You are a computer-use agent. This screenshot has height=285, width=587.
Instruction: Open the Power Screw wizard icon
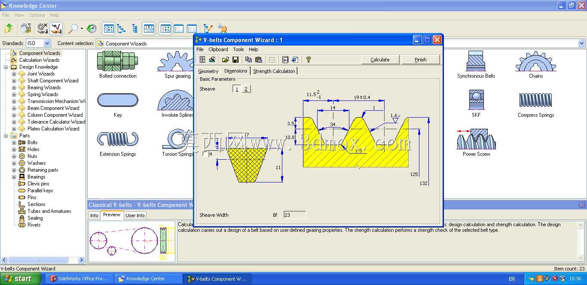476,142
